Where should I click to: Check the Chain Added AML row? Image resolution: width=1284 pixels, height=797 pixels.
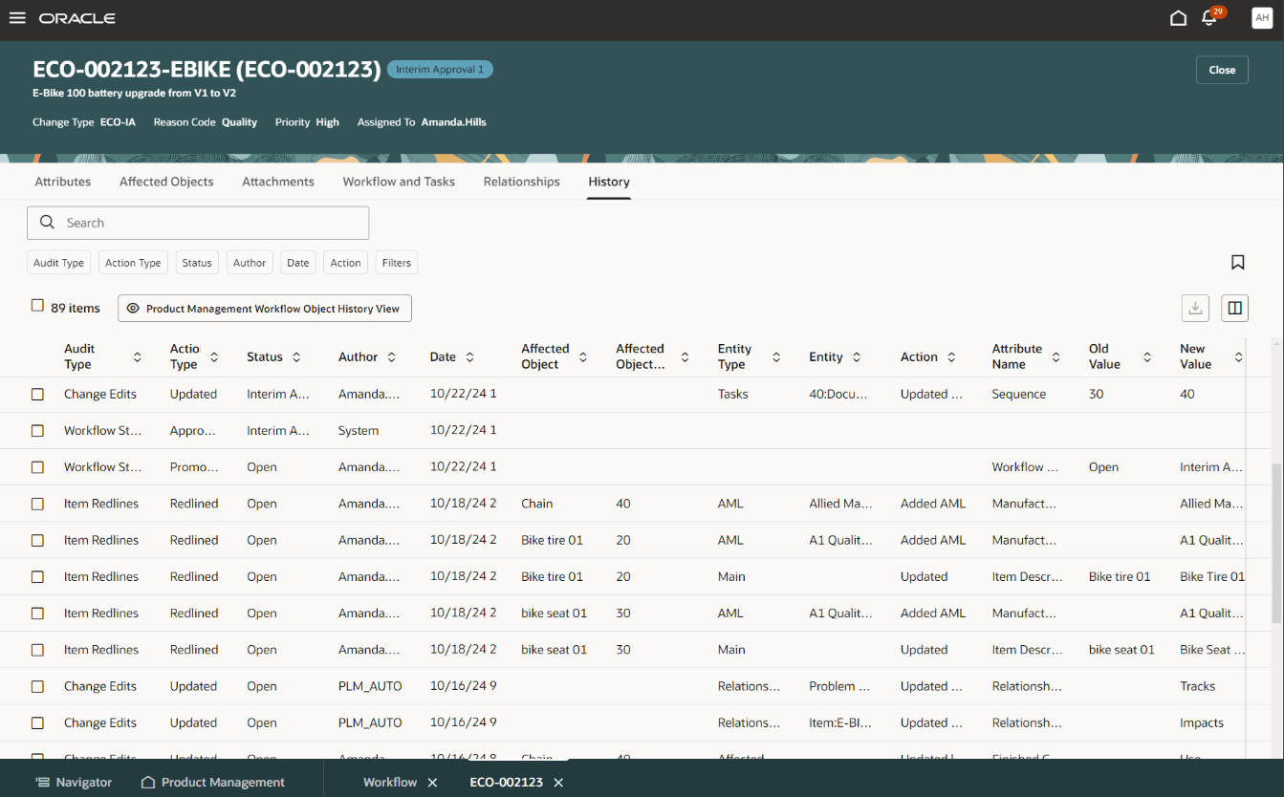coord(37,504)
